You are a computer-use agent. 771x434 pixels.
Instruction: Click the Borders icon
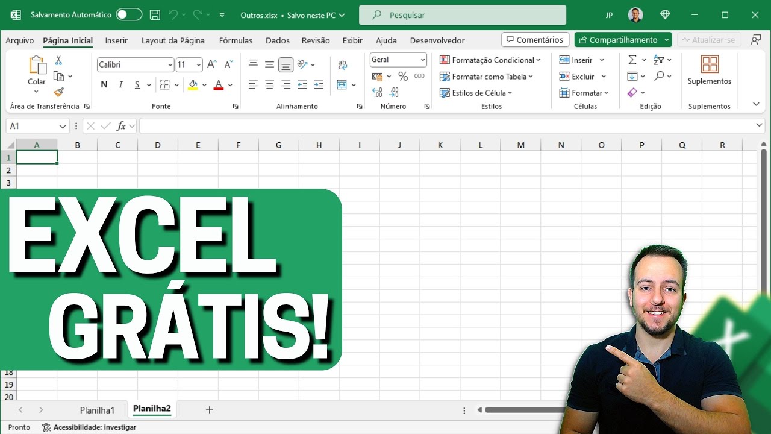coord(165,85)
